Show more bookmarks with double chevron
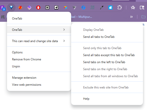 131,17
